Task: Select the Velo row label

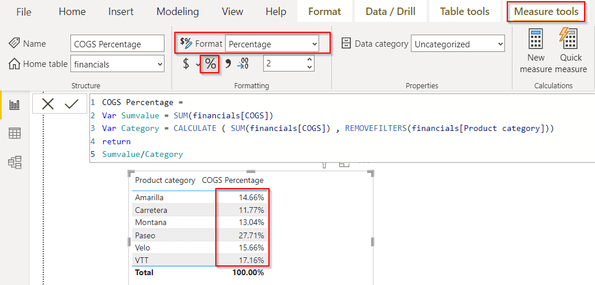Action: pos(143,248)
